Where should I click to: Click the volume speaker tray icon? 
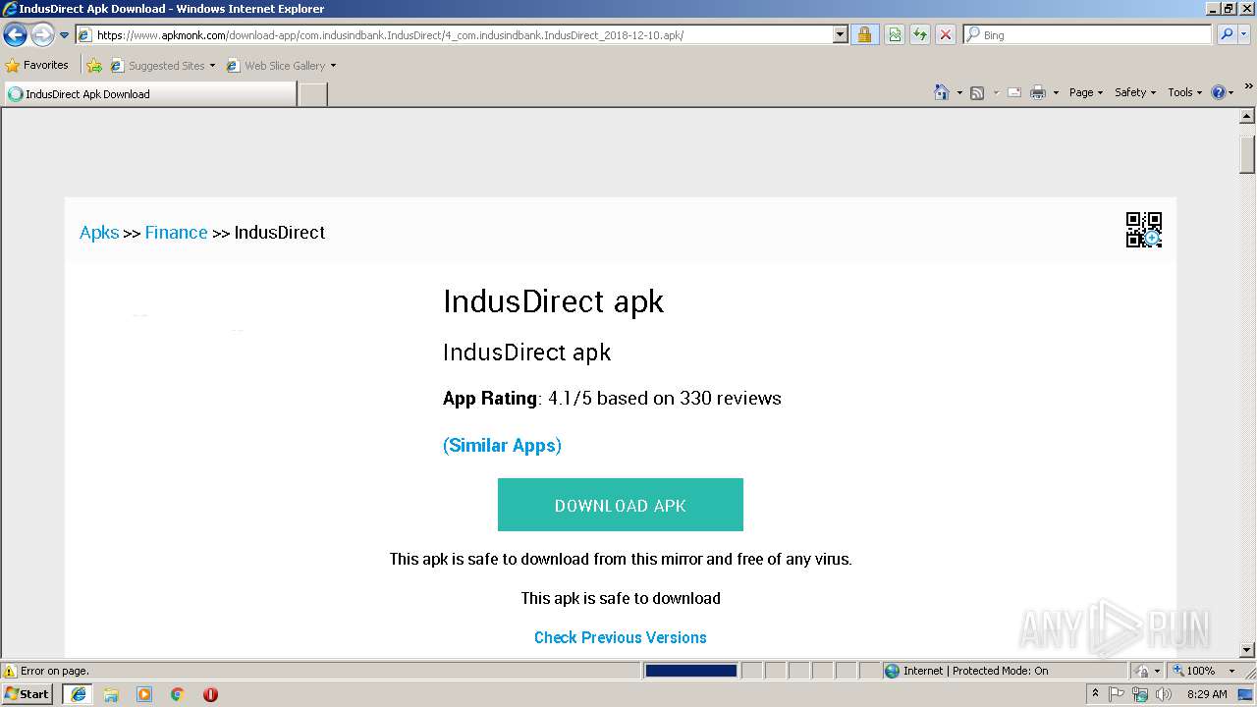pyautogui.click(x=1164, y=694)
